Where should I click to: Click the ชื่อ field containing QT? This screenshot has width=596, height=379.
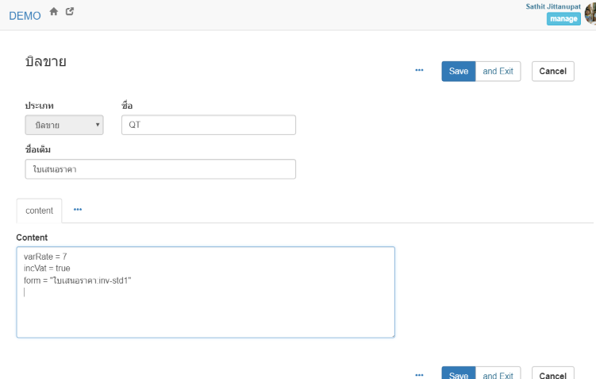[208, 125]
